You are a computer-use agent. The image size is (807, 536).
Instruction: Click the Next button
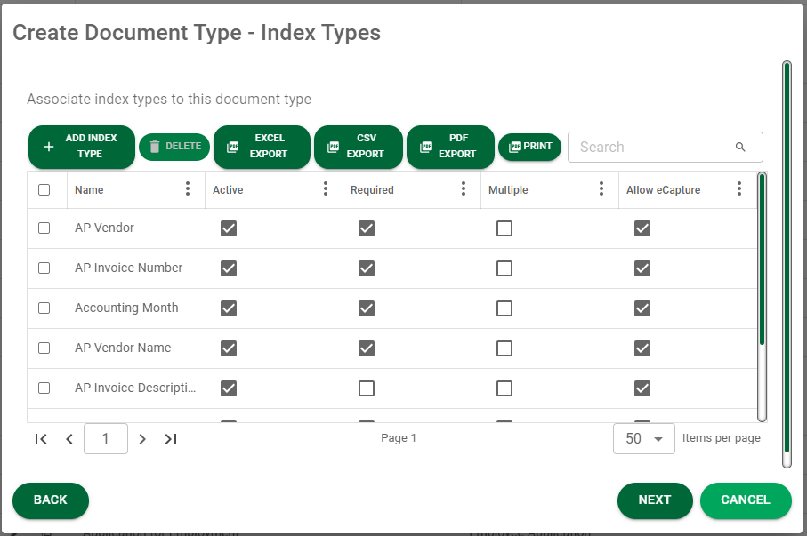[x=655, y=500]
